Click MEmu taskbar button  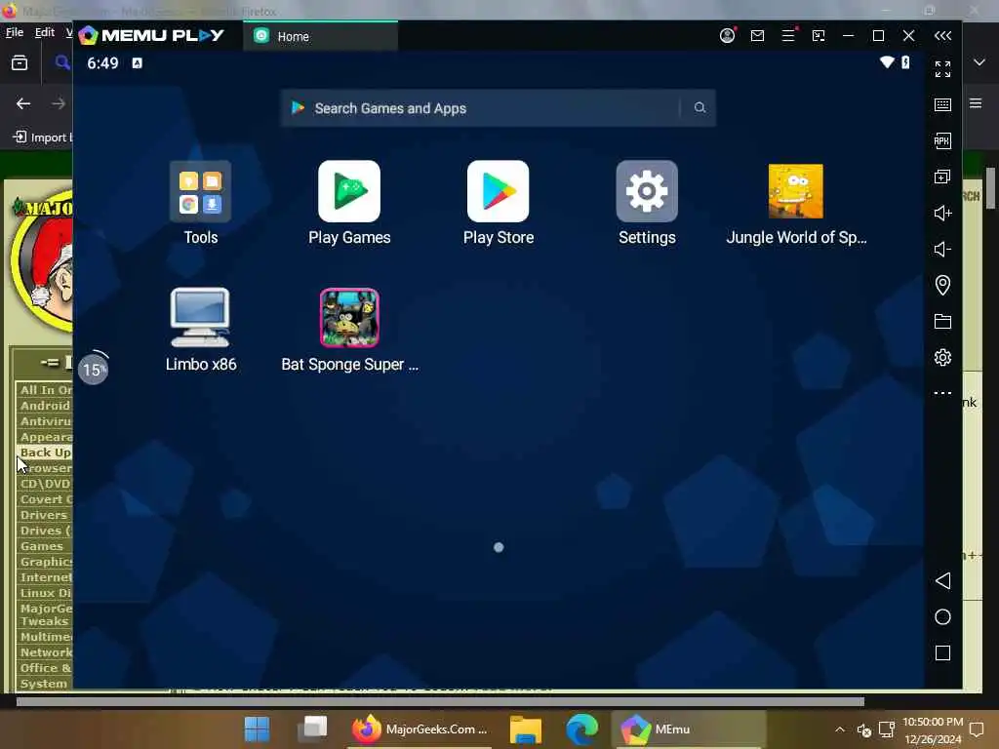[x=688, y=729]
